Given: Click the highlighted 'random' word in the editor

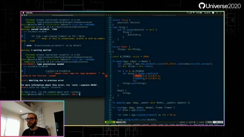Looking at the screenshot, I should tap(138, 76).
